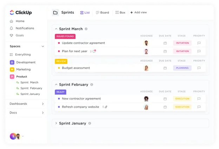The width and height of the screenshot is (219, 149).
Task: Open Sprint January in sidebar
Action: 30,94
